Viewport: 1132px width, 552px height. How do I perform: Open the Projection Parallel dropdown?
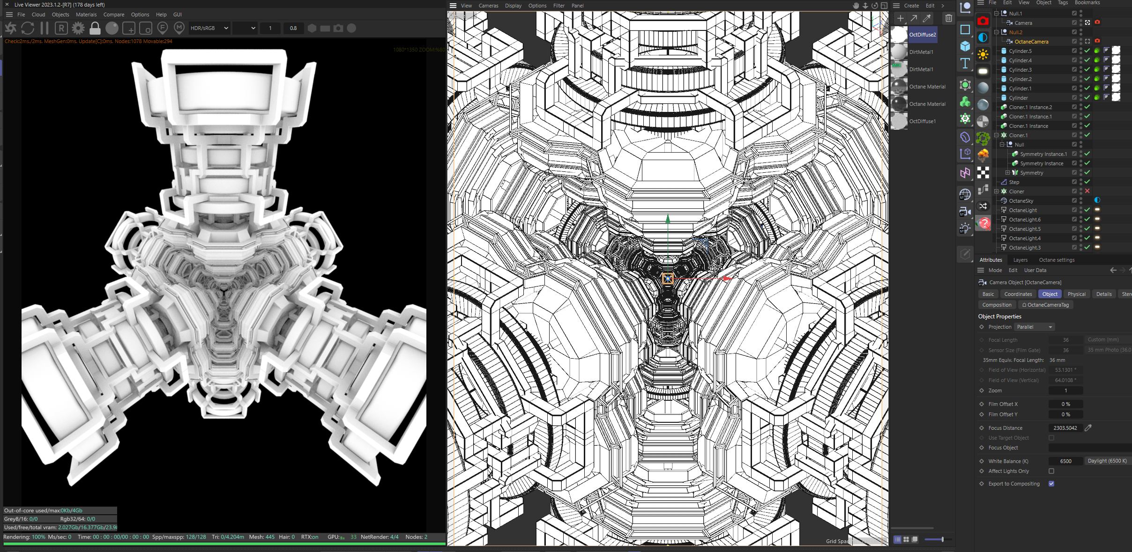pos(1034,327)
